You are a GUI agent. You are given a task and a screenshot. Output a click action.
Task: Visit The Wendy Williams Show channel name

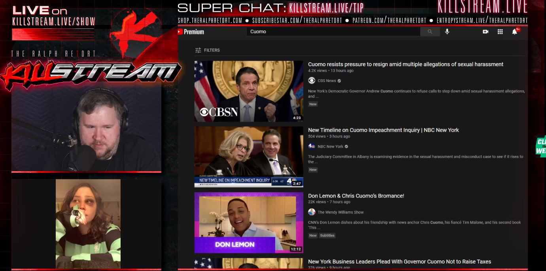(341, 212)
